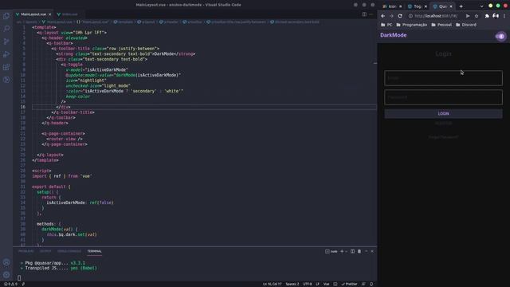The height and width of the screenshot is (287, 510).
Task: Open Run and Debug view
Action: (x=6, y=54)
